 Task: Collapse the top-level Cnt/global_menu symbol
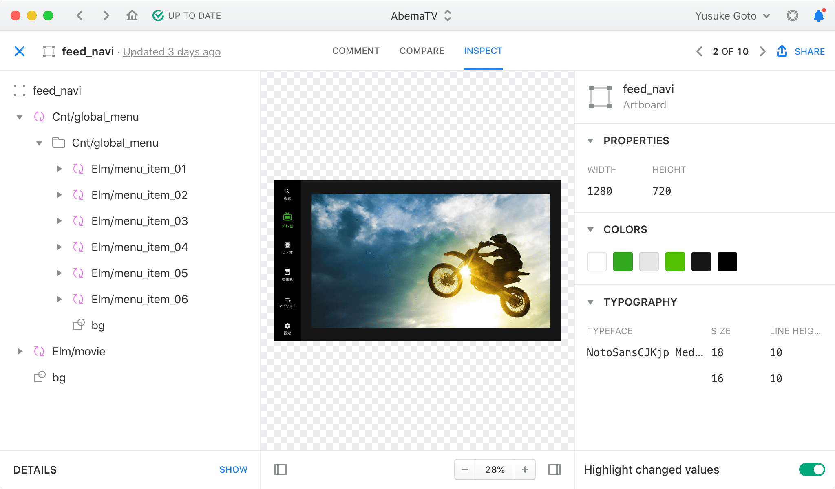(x=20, y=117)
